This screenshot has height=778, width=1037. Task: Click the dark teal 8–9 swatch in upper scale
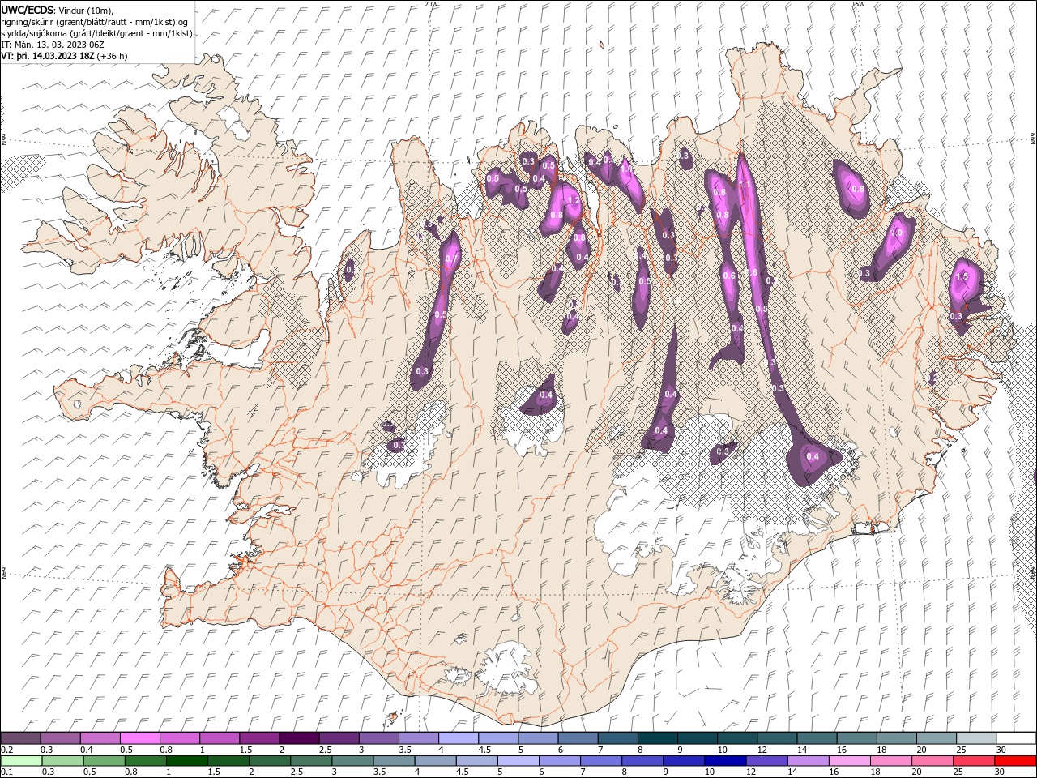[657, 738]
